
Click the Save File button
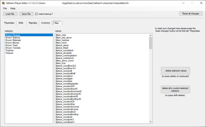point(26,14)
